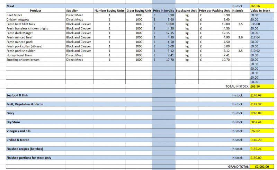Click packing unit price 6.00 for pork collar
This screenshot has width=277, height=170.
point(215,46)
